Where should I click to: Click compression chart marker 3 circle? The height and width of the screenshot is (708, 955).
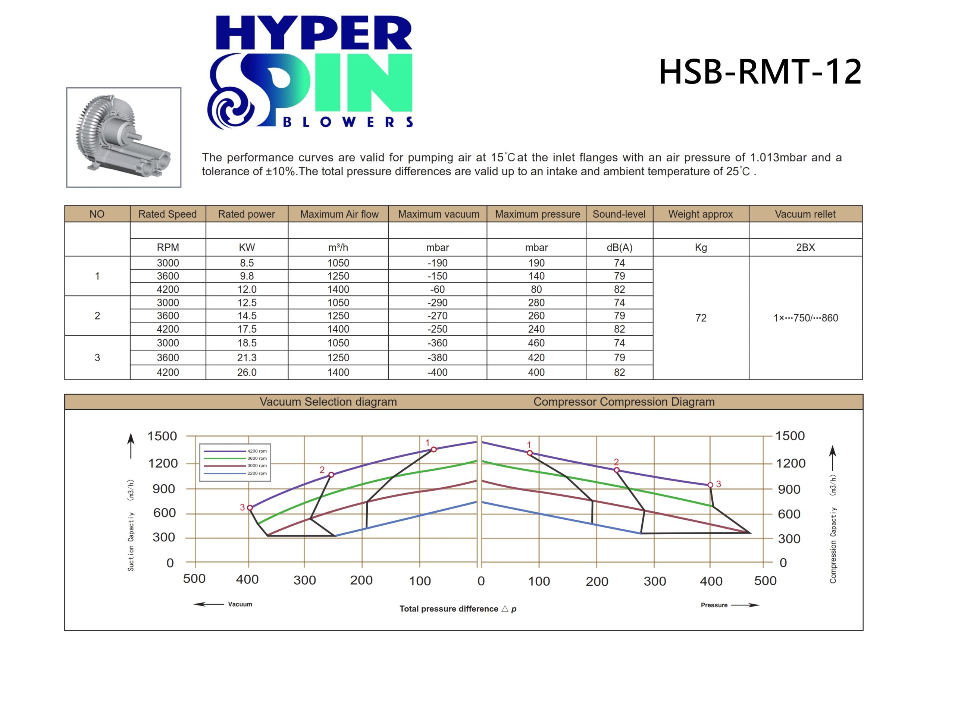click(710, 485)
